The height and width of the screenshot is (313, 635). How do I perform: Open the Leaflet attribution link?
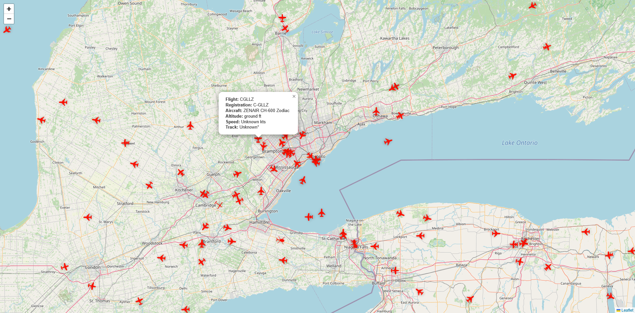pos(627,310)
